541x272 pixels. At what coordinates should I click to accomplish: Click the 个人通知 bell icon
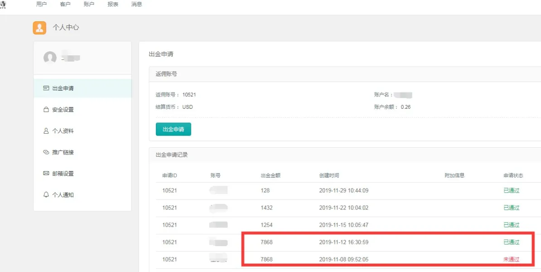tap(46, 195)
